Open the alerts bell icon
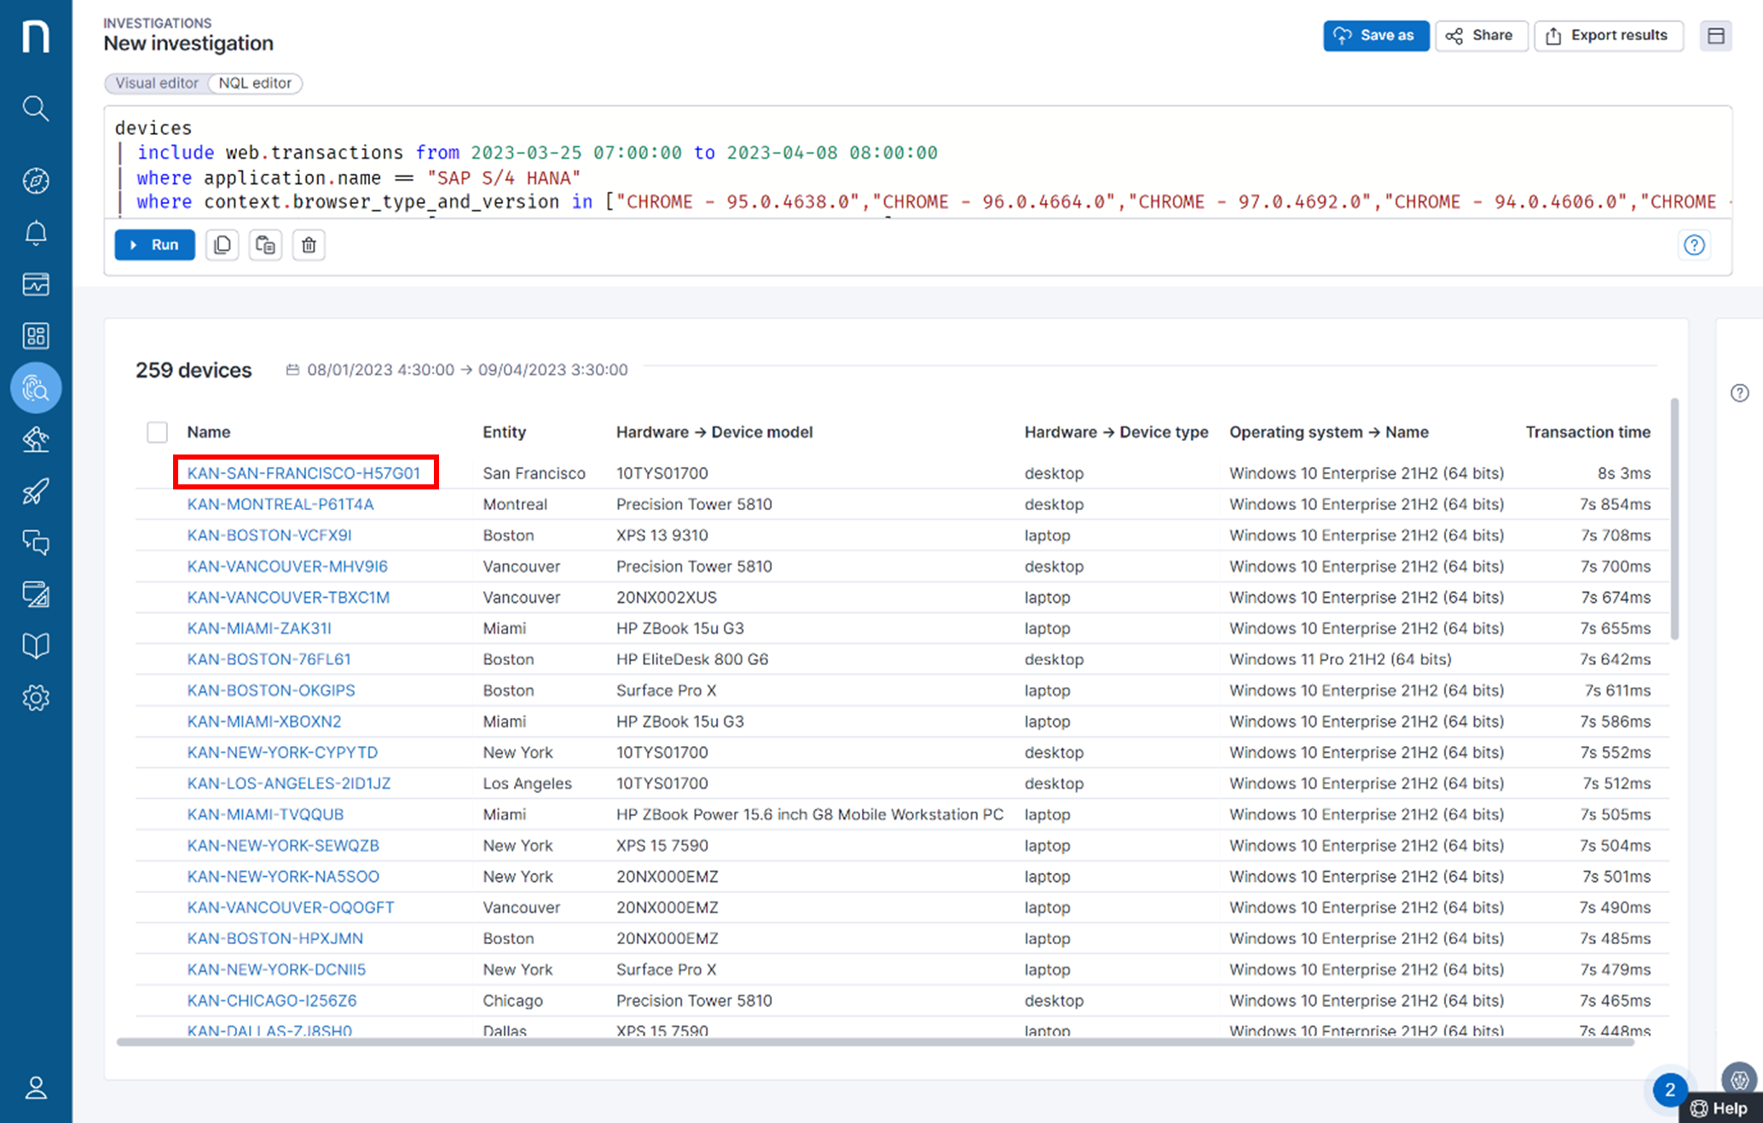 point(36,233)
